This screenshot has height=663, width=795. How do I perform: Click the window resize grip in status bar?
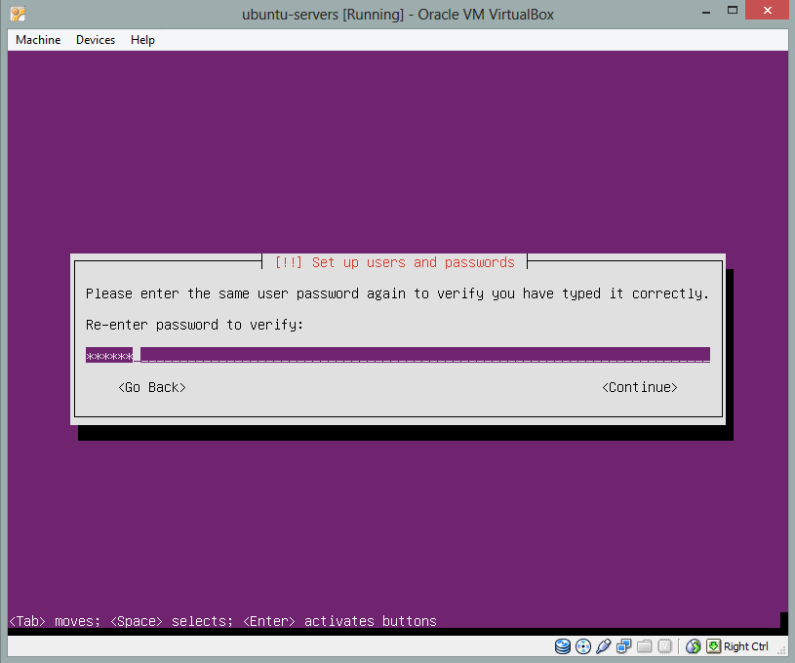[781, 650]
